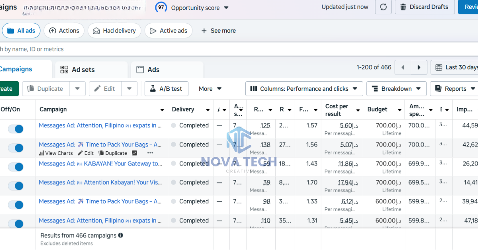Open the Edit dropdown arrow
Image resolution: width=478 pixels, height=250 pixels.
point(129,89)
